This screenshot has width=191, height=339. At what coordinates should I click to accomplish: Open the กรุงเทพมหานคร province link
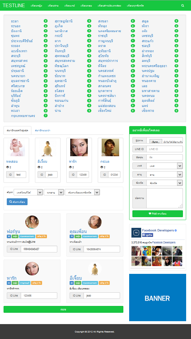pos(23,116)
